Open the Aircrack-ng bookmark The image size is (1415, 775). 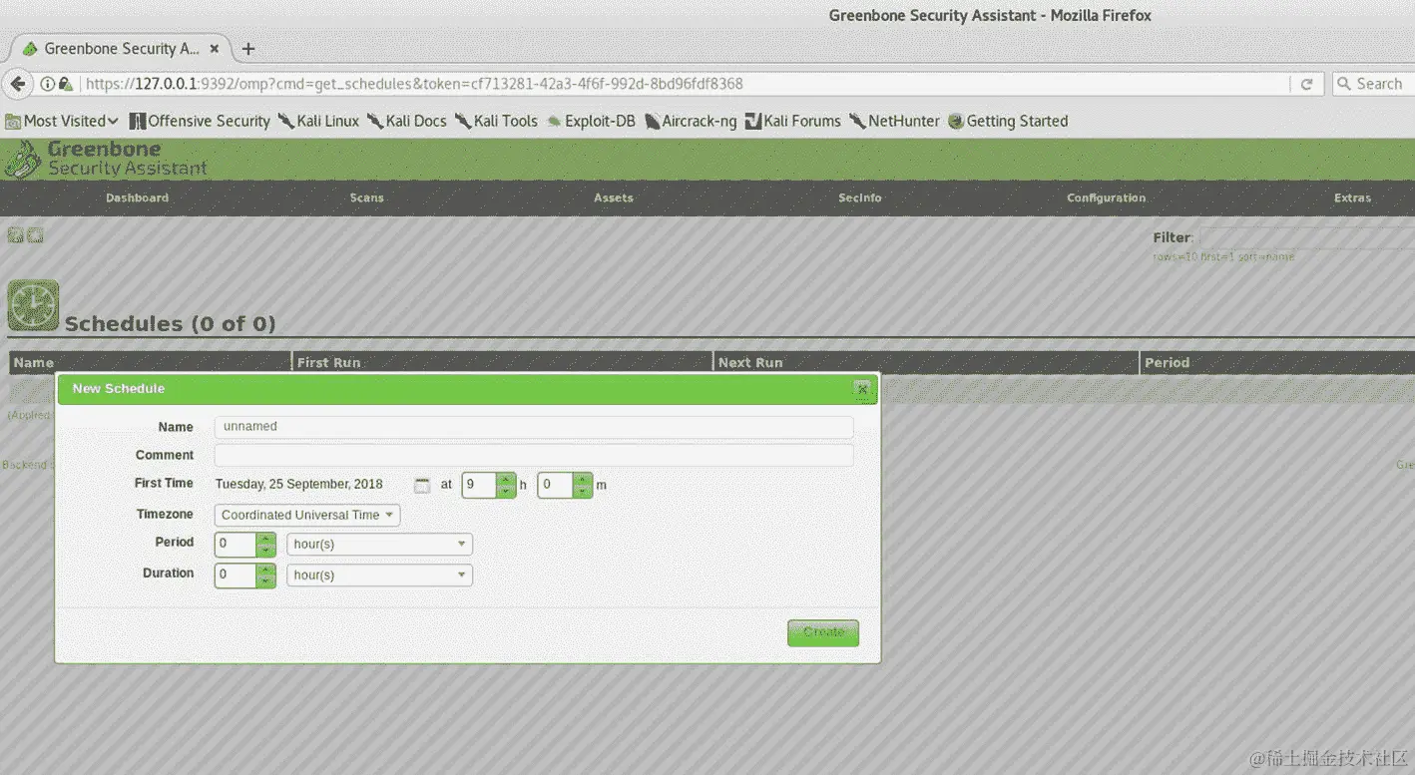[691, 122]
